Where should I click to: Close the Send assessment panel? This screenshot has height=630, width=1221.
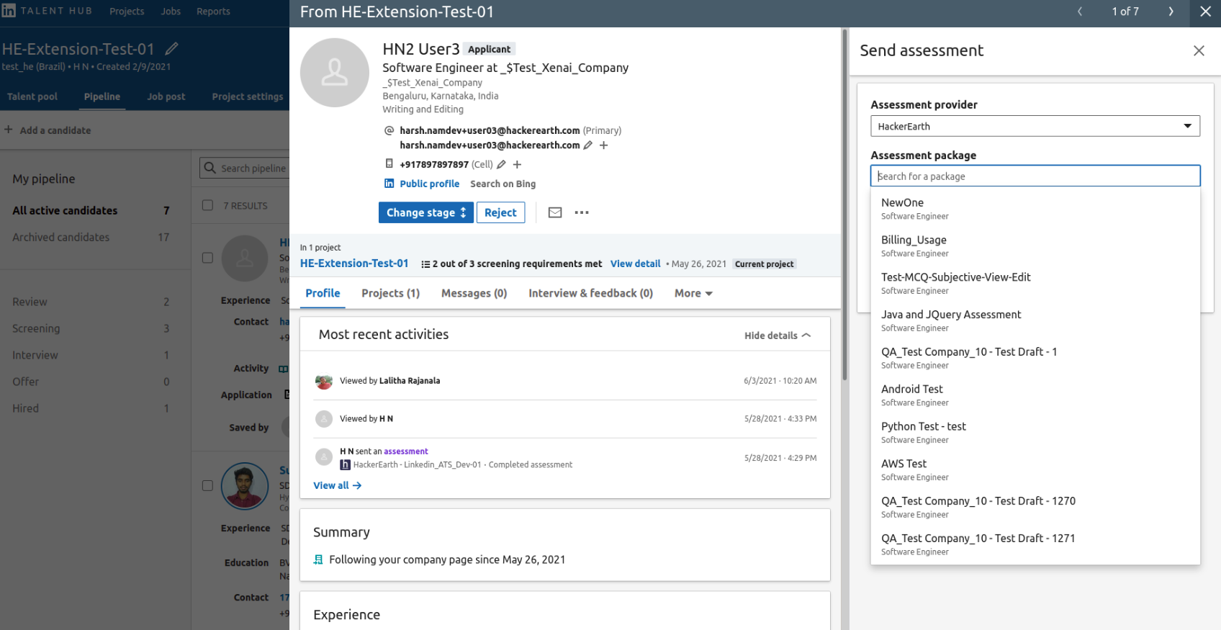[1199, 50]
